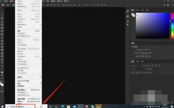Select the Eyedropper tool
The width and height of the screenshot is (174, 108).
pos(2,31)
